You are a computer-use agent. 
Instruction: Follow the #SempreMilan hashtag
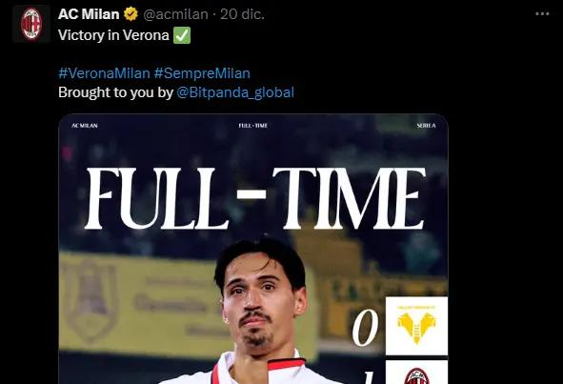[202, 73]
